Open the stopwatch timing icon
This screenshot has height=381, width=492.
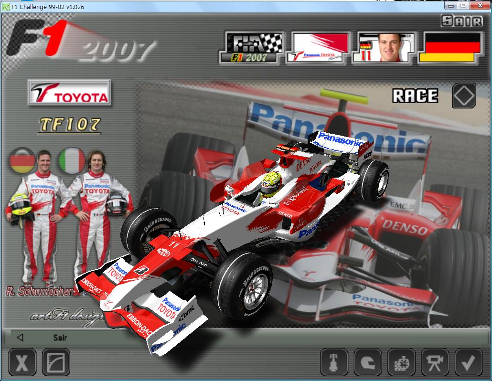tap(401, 362)
